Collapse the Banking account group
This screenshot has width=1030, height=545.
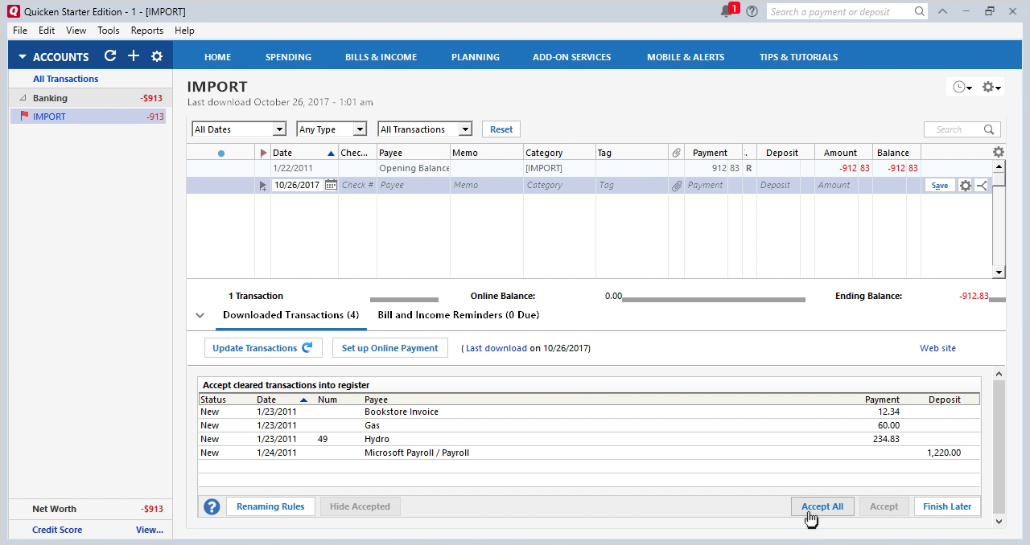23,98
